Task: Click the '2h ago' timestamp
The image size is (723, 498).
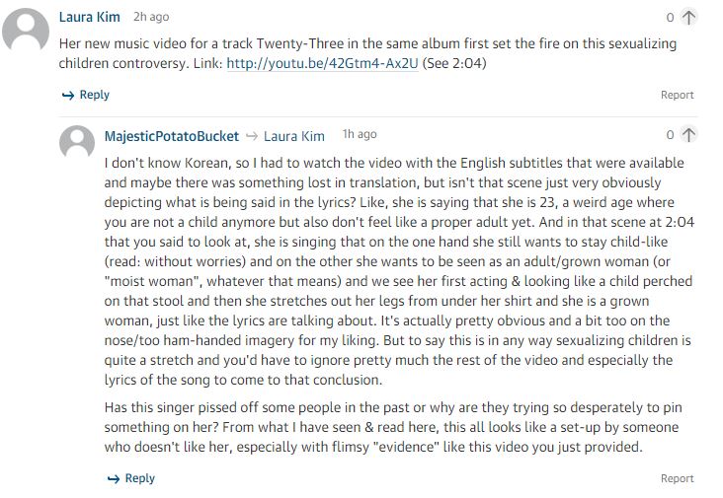Action: (151, 18)
